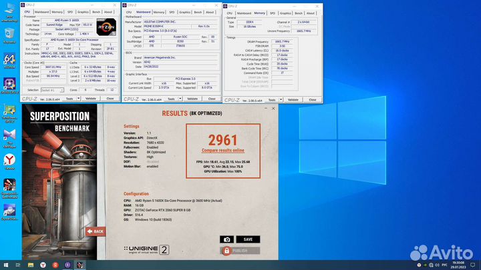
Task: Open the NVIDIA tray icon
Action: 425,265
